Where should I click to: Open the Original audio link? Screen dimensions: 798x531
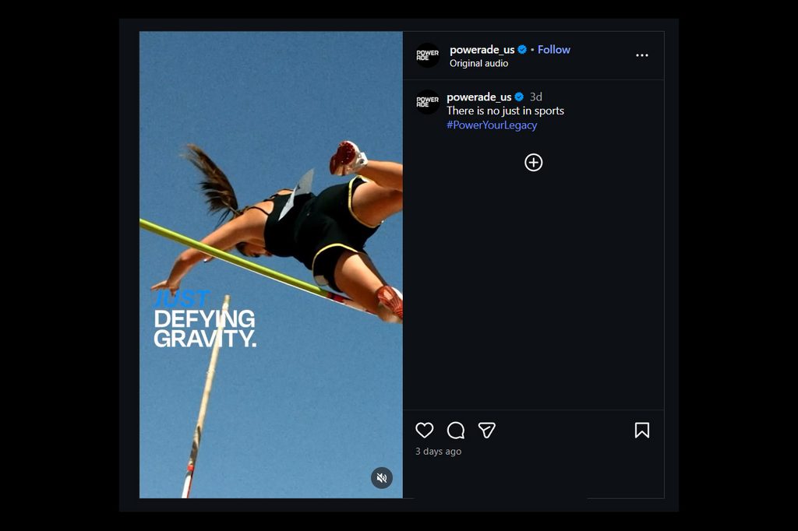tap(478, 63)
